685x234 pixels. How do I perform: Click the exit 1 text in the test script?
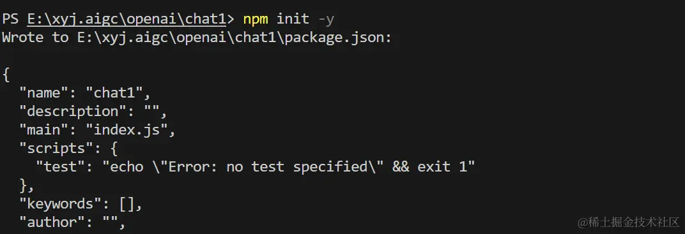[442, 167]
